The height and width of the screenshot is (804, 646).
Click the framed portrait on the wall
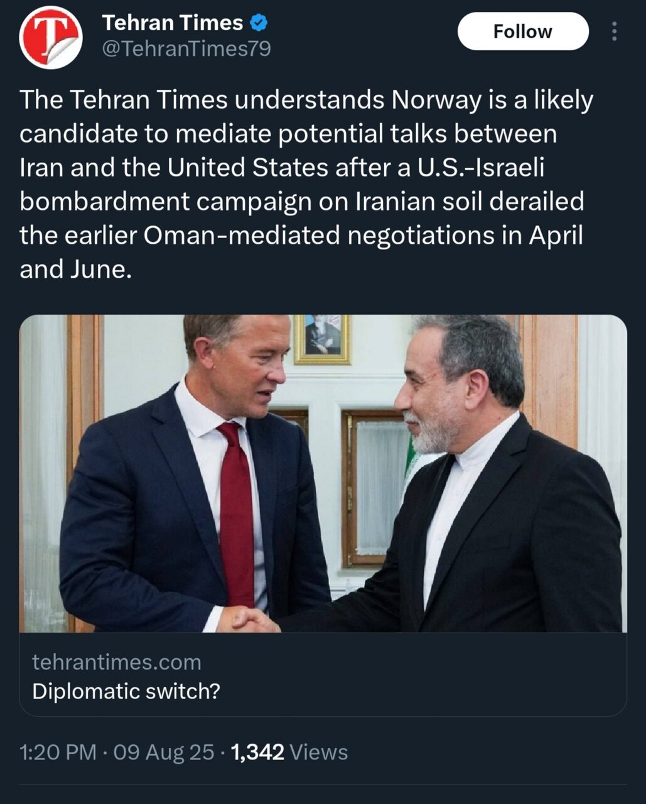[x=322, y=338]
